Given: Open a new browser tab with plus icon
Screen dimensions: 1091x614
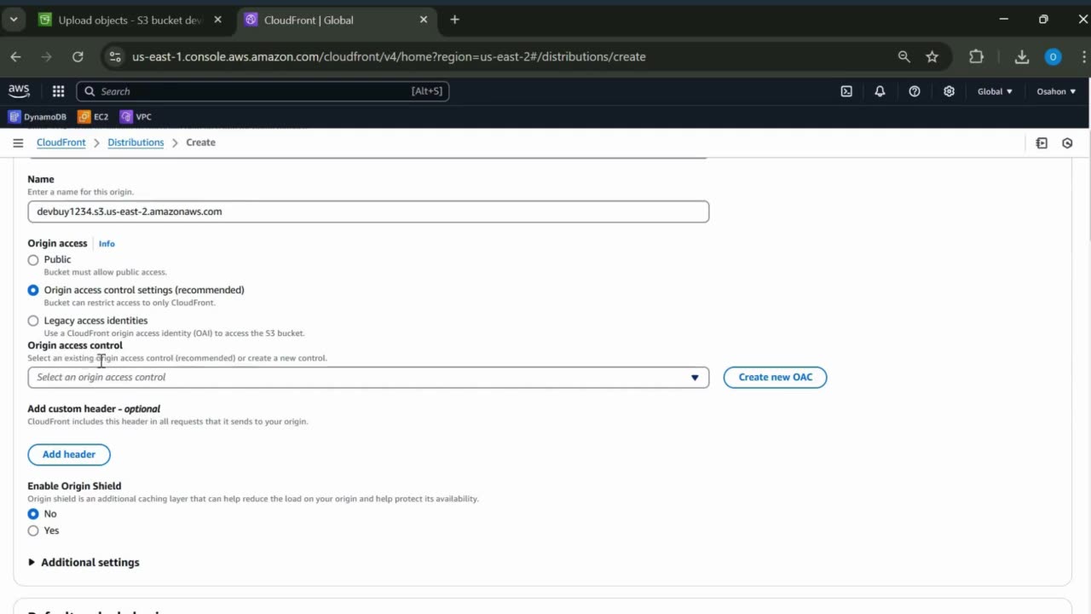Looking at the screenshot, I should click(454, 20).
